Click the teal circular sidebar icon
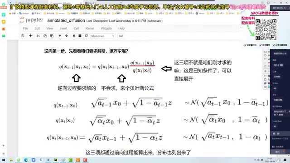Image resolution: width=290 pixels, height=163 pixels. click(4, 14)
